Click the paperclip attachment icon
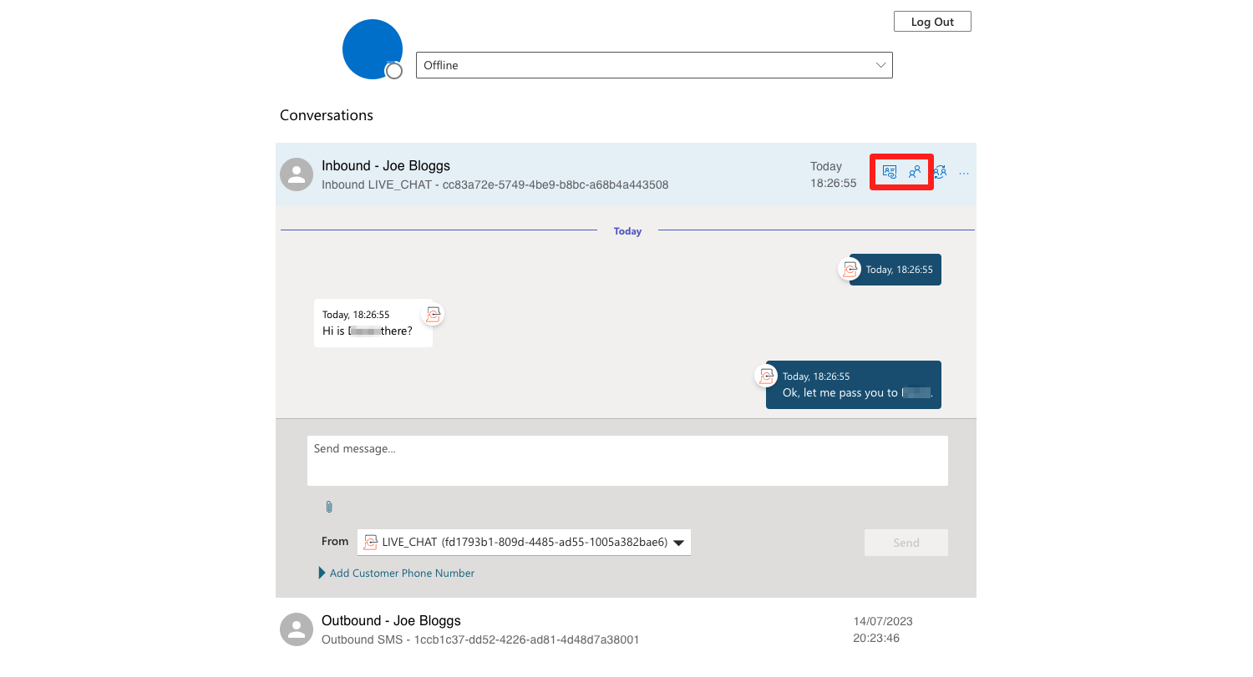Screen dimensions: 1253x677 pyautogui.click(x=329, y=507)
